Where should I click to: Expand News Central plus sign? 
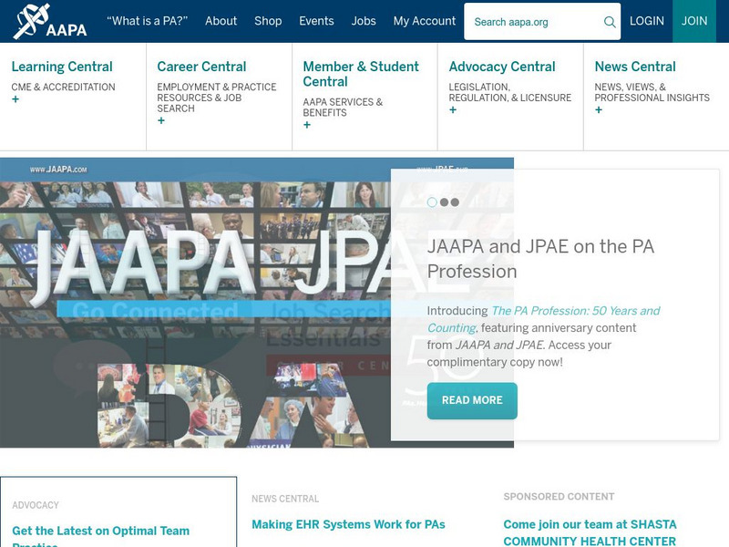pyautogui.click(x=599, y=109)
